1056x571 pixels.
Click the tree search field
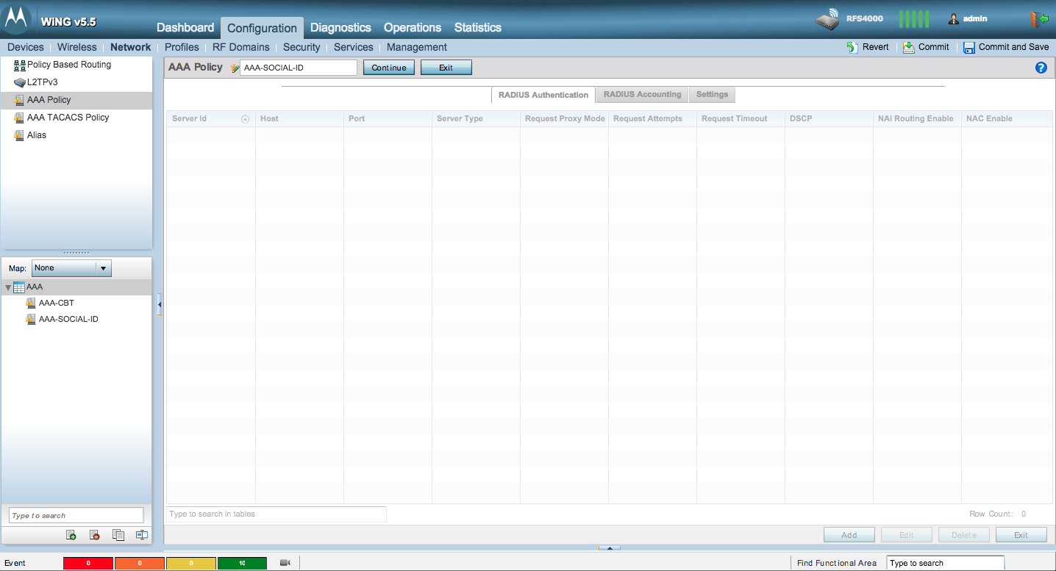(76, 515)
